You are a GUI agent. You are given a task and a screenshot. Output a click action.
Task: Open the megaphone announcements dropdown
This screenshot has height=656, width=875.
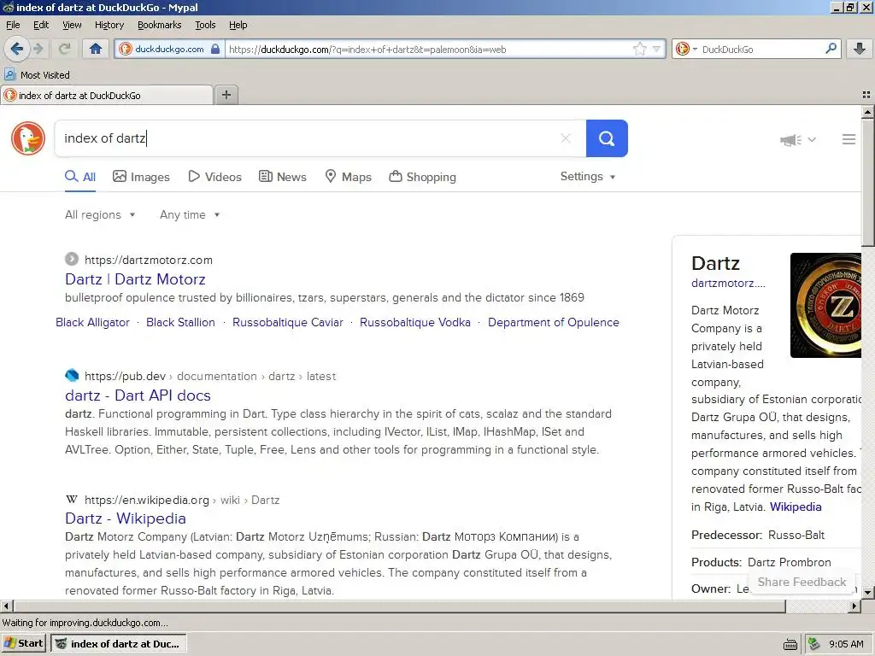(x=797, y=139)
